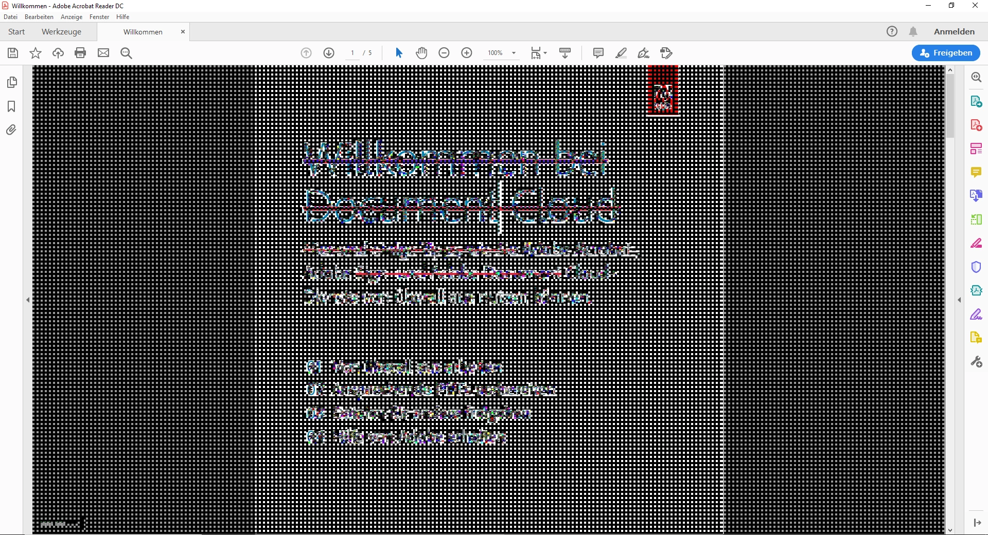Zoom in with plus button
Image resolution: width=988 pixels, height=535 pixels.
(467, 53)
